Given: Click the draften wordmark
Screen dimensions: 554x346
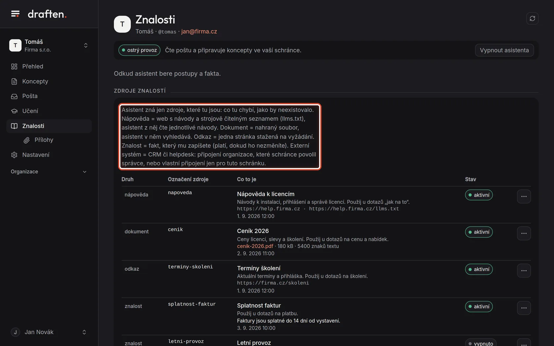Looking at the screenshot, I should (x=47, y=14).
